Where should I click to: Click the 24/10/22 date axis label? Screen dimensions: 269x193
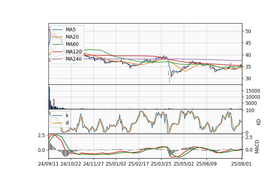tap(71, 164)
